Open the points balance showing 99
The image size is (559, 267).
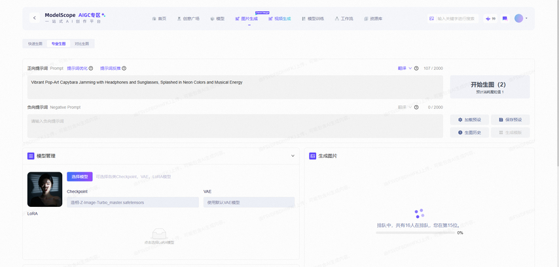coord(490,18)
